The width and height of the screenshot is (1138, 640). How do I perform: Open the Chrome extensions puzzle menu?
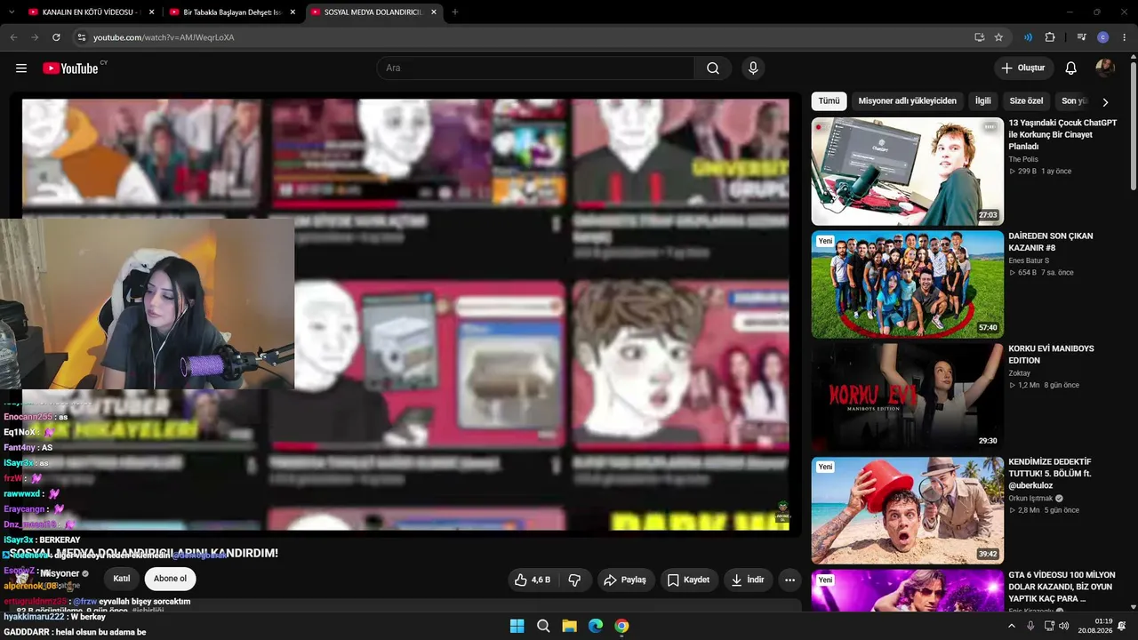(1050, 37)
